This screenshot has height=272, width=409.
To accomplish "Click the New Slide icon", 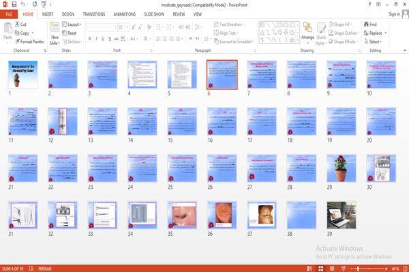I will click(x=55, y=27).
